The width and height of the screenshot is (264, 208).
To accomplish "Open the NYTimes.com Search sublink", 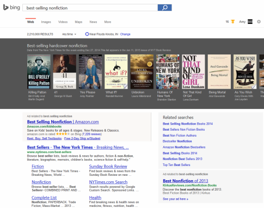I will [108, 182].
